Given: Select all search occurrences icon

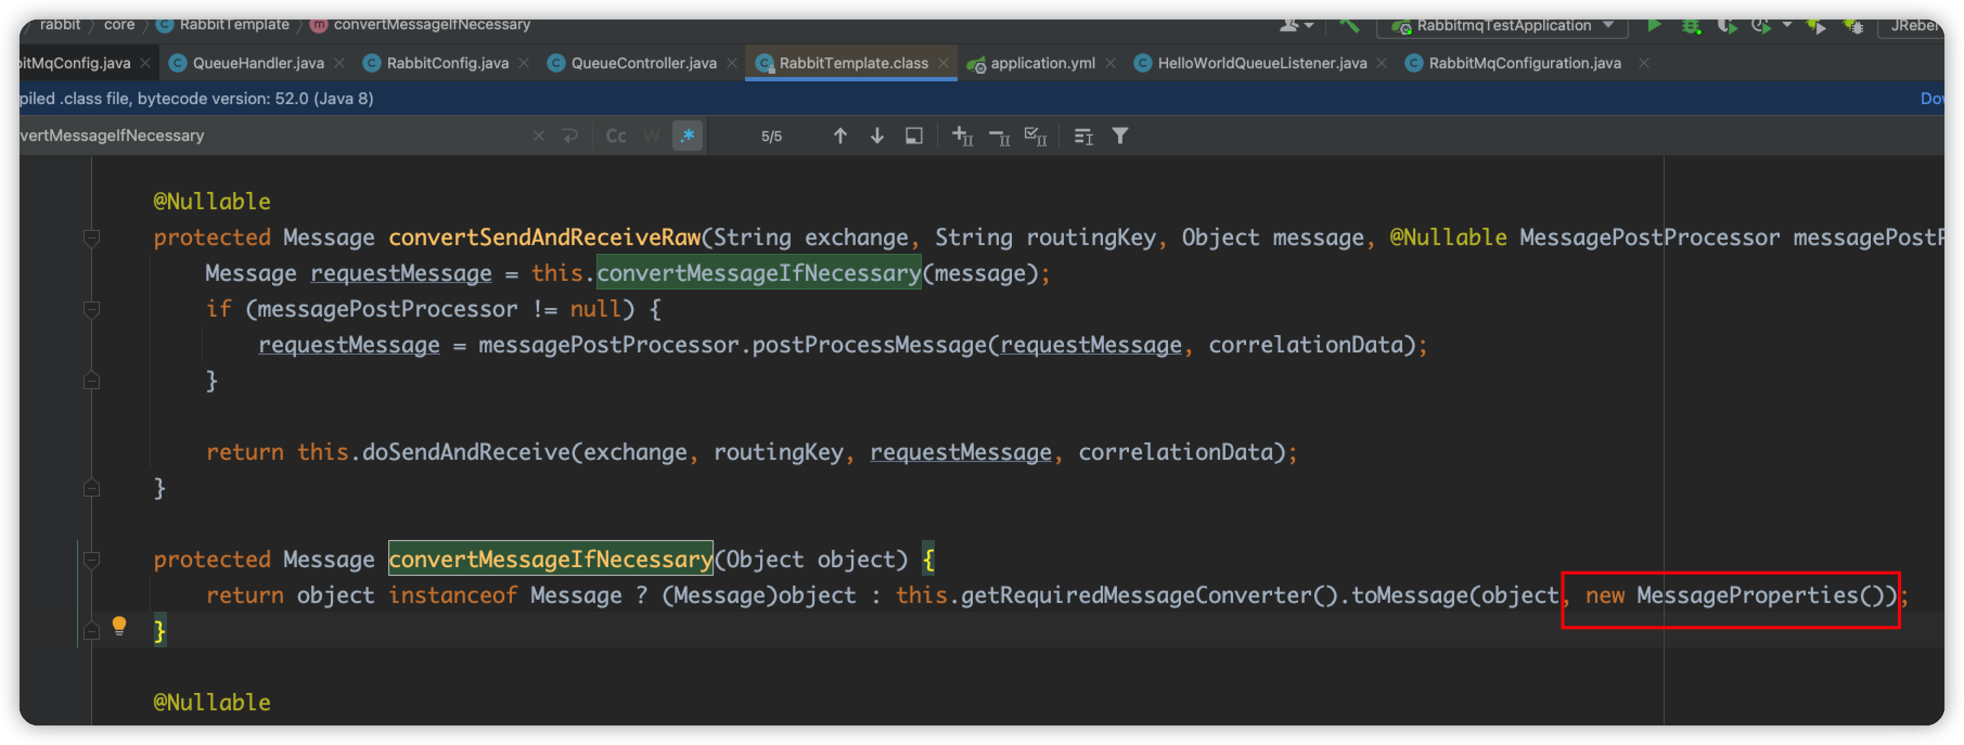Looking at the screenshot, I should [1035, 136].
